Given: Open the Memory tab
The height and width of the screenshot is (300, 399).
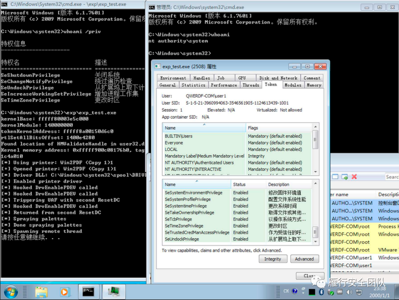Looking at the screenshot, I should coord(314,85).
